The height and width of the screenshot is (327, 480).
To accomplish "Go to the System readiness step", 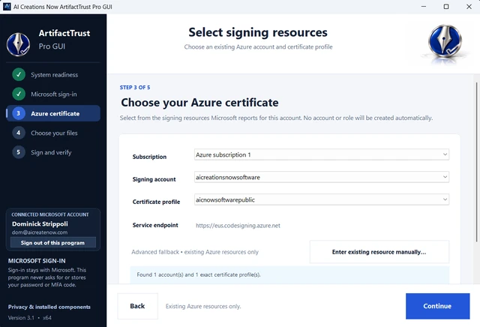I will [x=53, y=75].
